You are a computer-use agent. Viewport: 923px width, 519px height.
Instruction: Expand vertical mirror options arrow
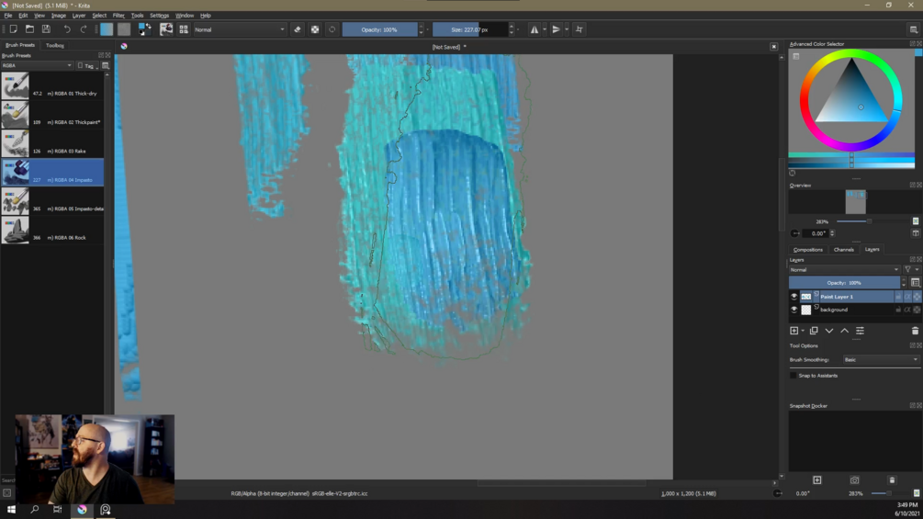click(x=567, y=29)
